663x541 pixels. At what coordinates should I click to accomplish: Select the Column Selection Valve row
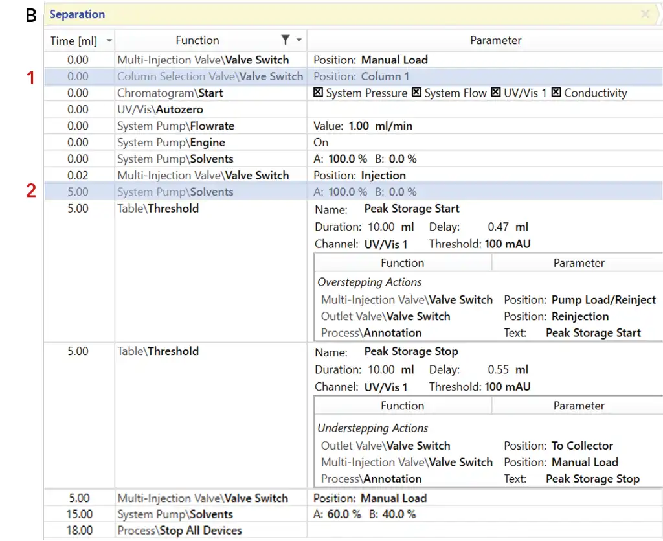tap(210, 76)
